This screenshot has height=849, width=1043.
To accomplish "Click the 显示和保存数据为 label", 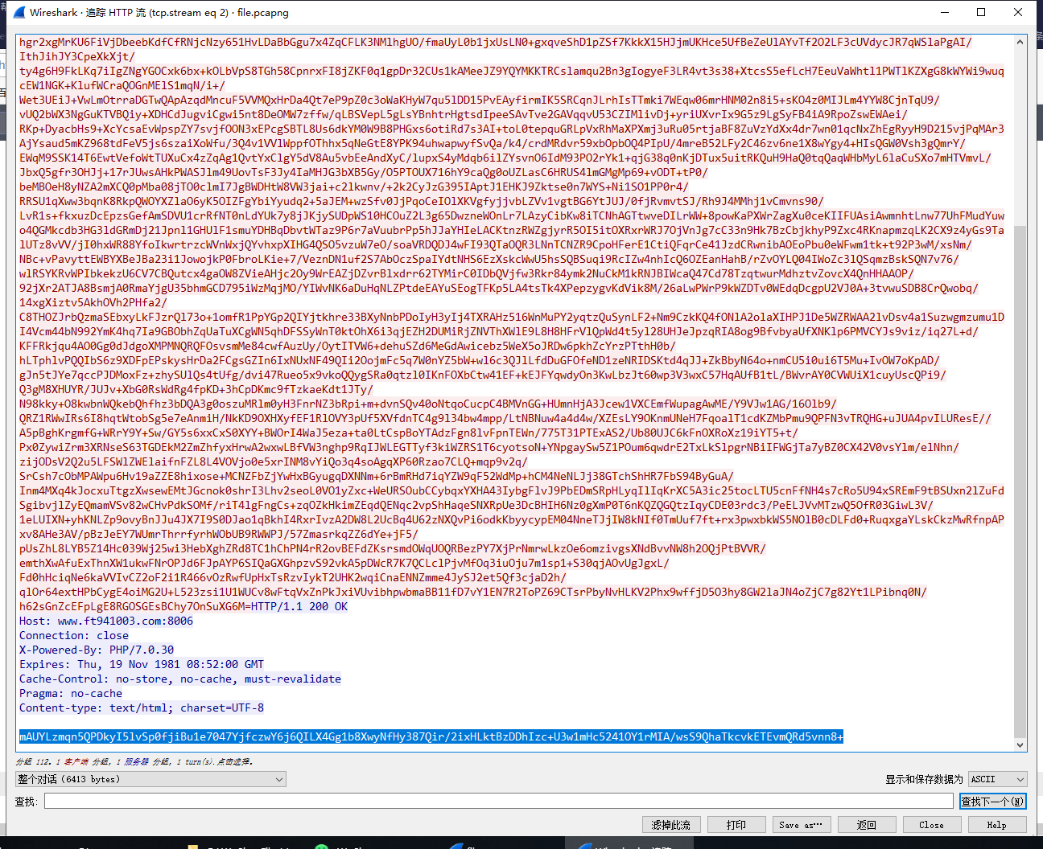I will 924,779.
